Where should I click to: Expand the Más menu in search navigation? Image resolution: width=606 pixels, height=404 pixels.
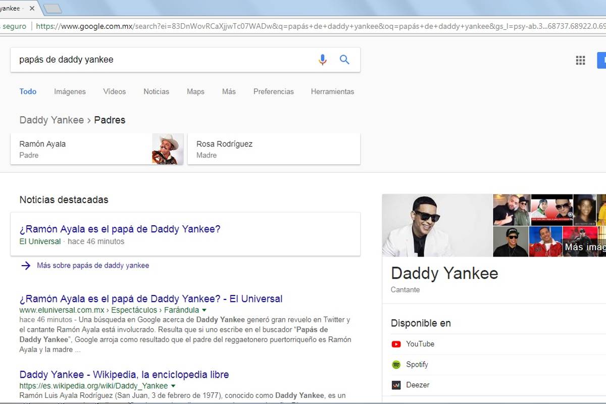click(229, 91)
